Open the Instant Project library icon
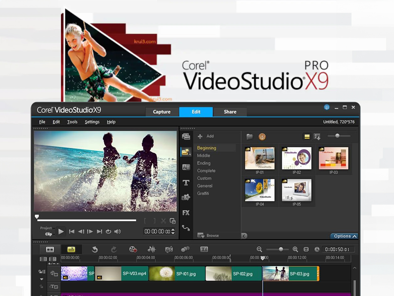Viewport: 394px width, 296px height. (186, 152)
